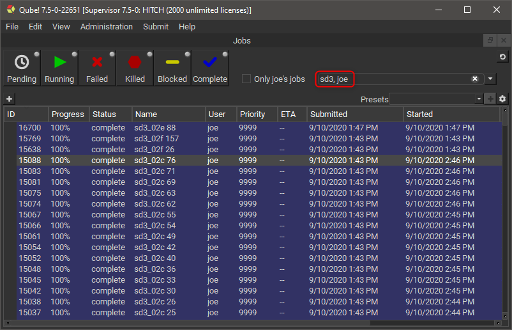The width and height of the screenshot is (512, 330).
Task: Expand search filter history dropdown
Action: (x=490, y=79)
